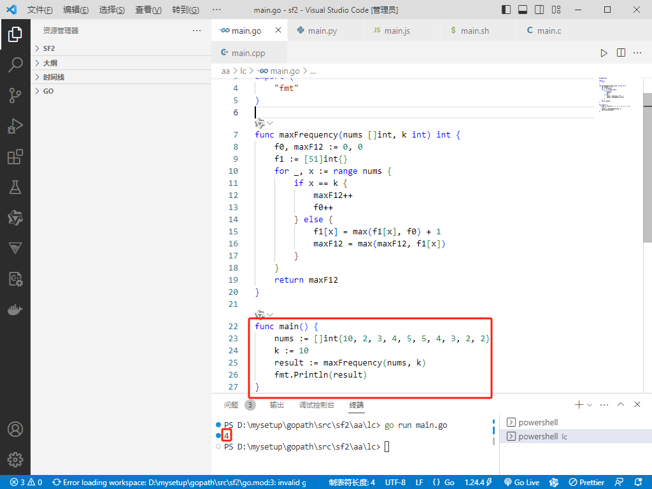The width and height of the screenshot is (652, 489).
Task: Click the Go version 1.24.4 status item
Action: (479, 483)
